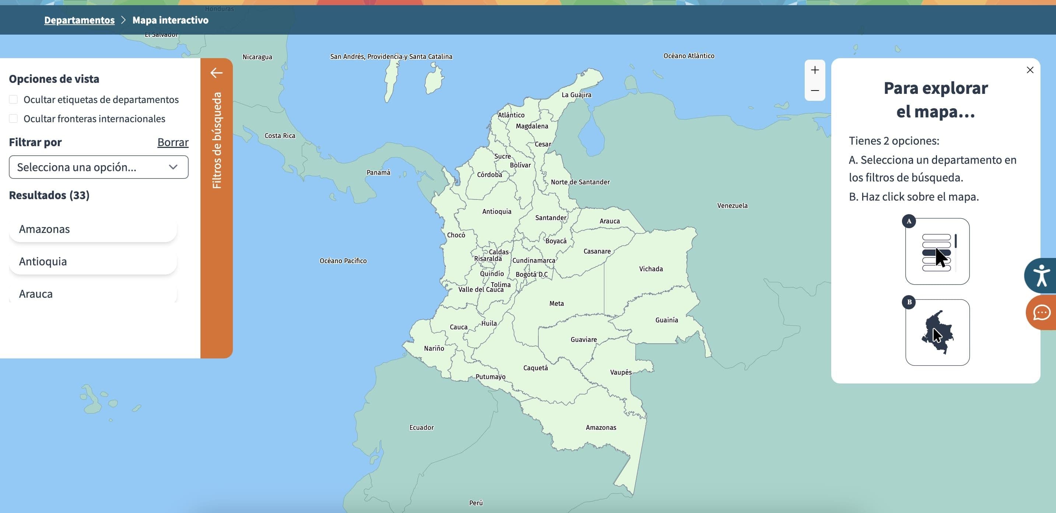Click Santander department on the map
This screenshot has height=513, width=1056.
(x=550, y=217)
